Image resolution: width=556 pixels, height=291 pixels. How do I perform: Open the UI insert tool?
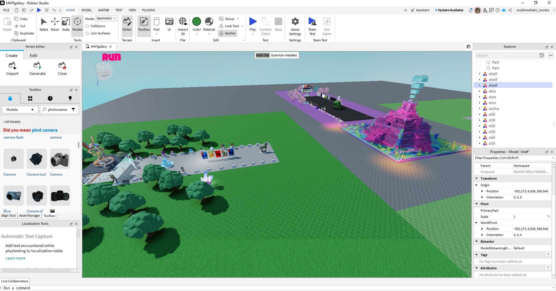[169, 25]
